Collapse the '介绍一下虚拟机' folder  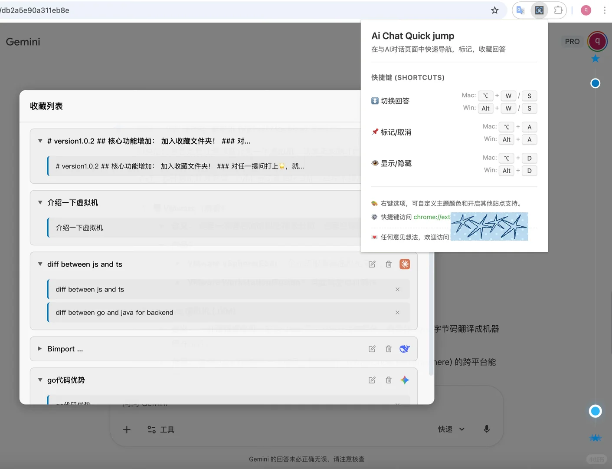coord(40,202)
